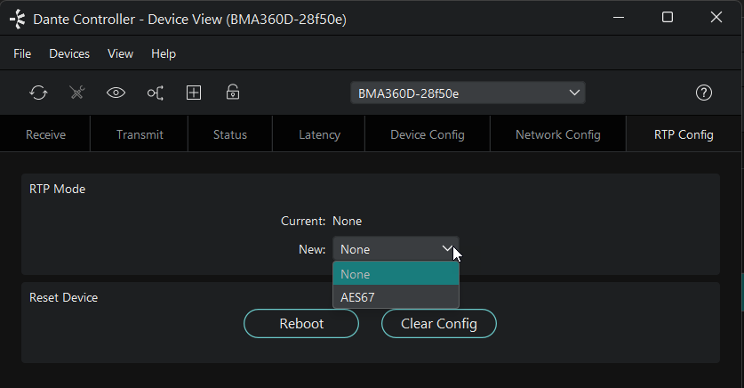Click the disabled disconnect tool icon
This screenshot has width=744, height=388.
point(76,93)
